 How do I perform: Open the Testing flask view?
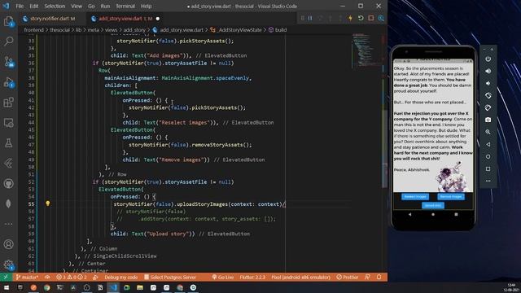[x=9, y=143]
